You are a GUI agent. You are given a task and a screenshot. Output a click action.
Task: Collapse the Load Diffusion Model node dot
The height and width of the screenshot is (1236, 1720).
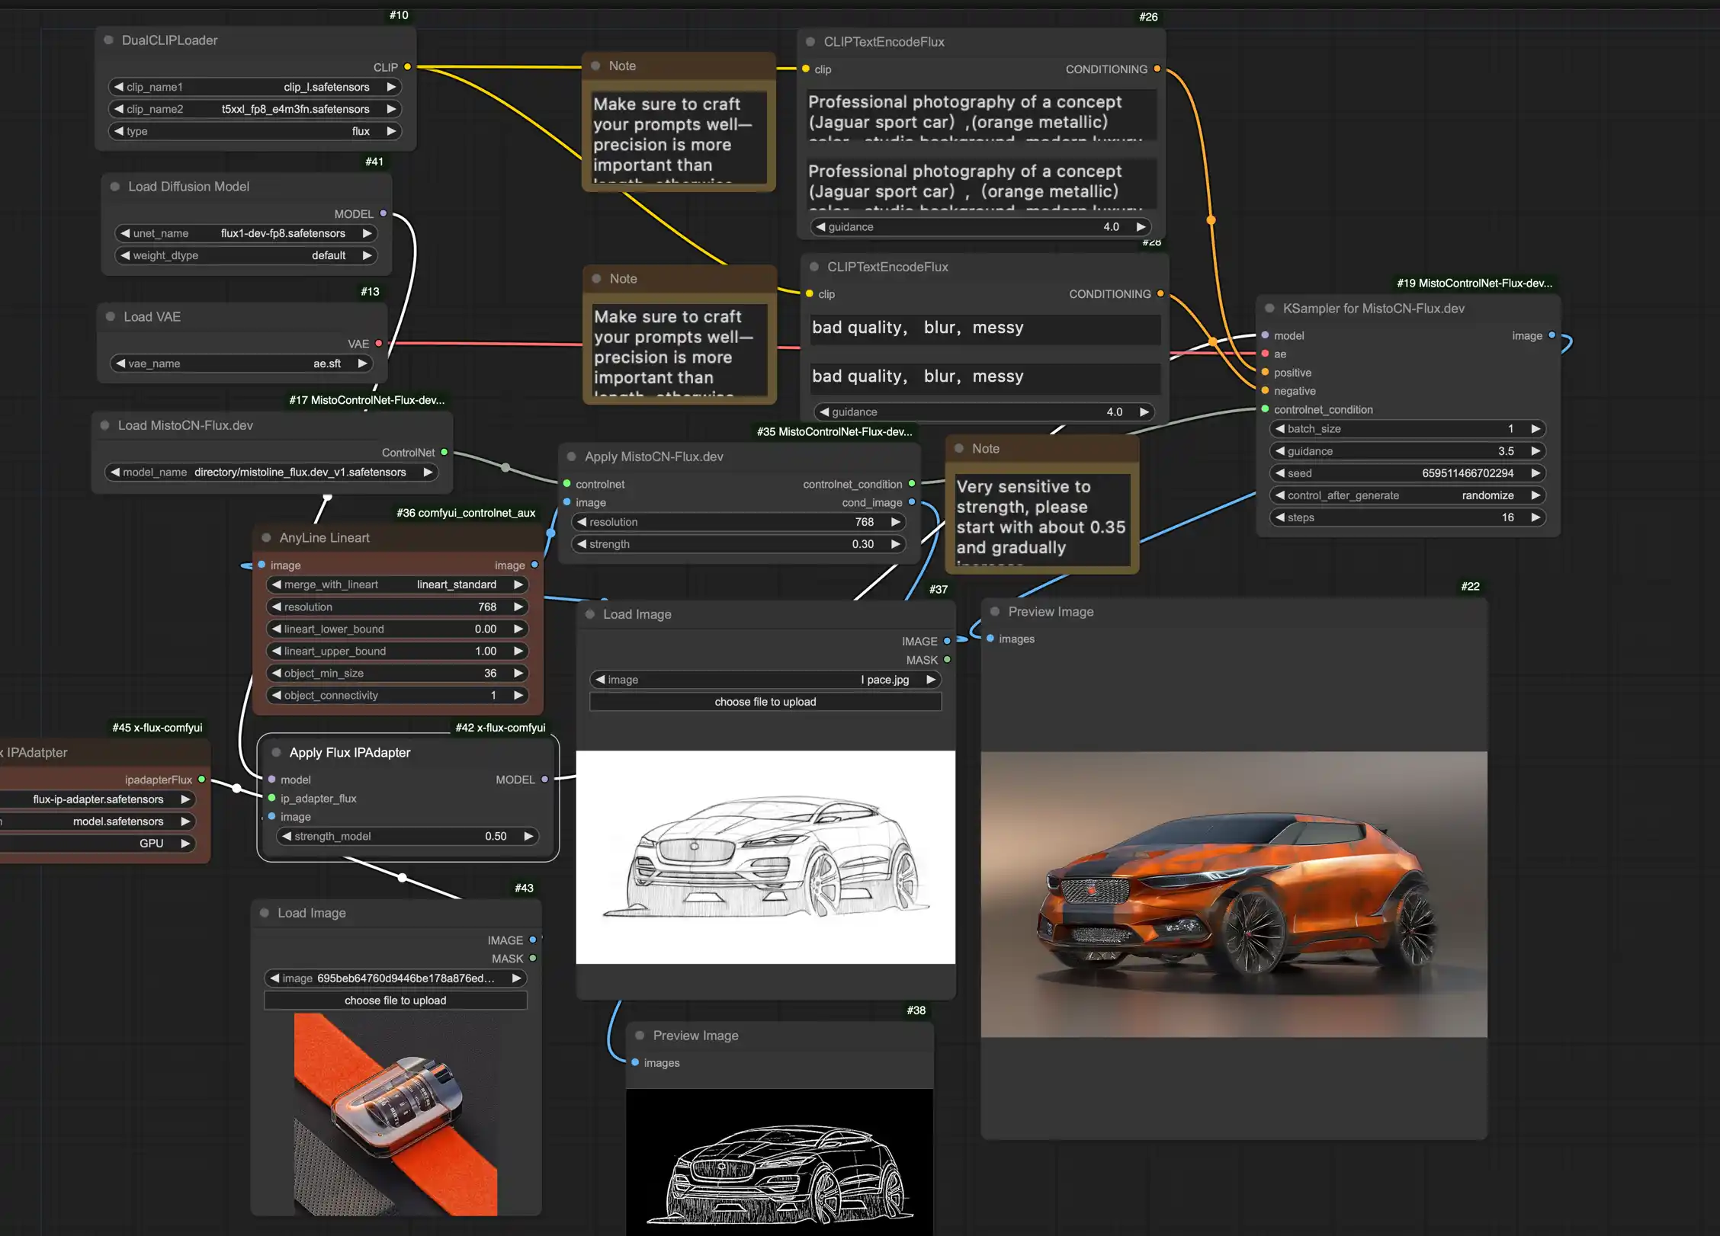114,187
